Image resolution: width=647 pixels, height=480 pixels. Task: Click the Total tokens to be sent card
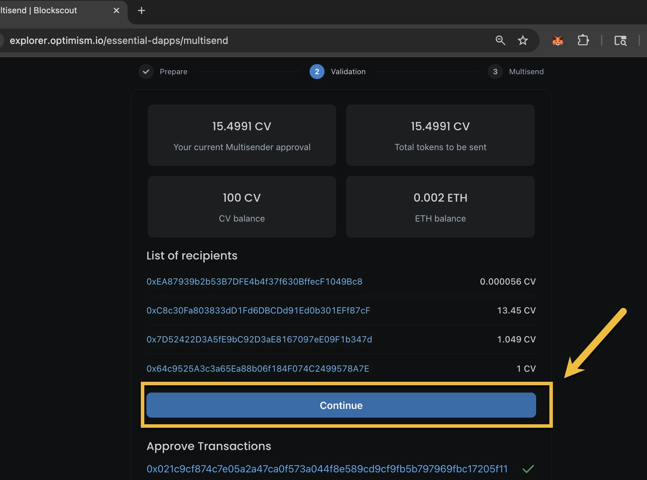[440, 136]
